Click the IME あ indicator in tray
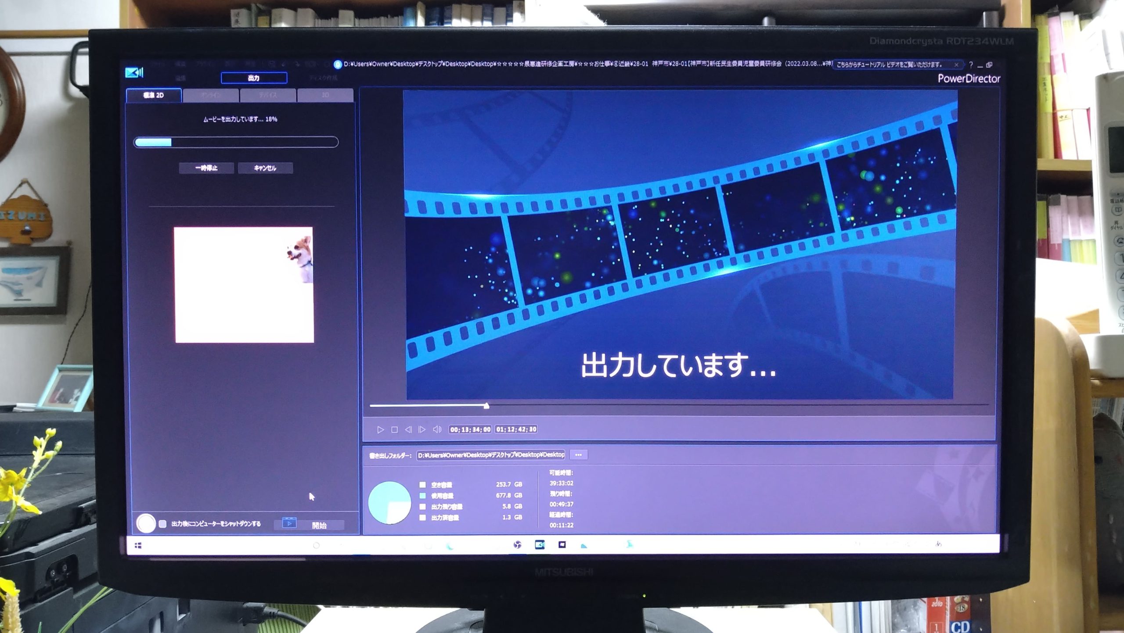The image size is (1124, 633). click(939, 544)
